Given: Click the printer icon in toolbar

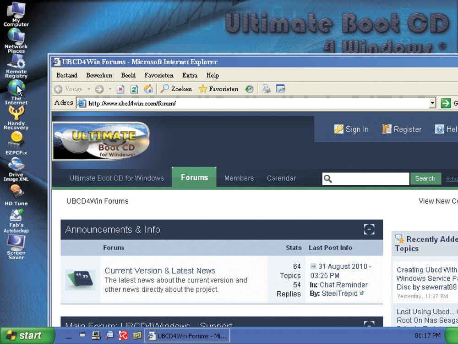Looking at the screenshot, I should point(267,89).
